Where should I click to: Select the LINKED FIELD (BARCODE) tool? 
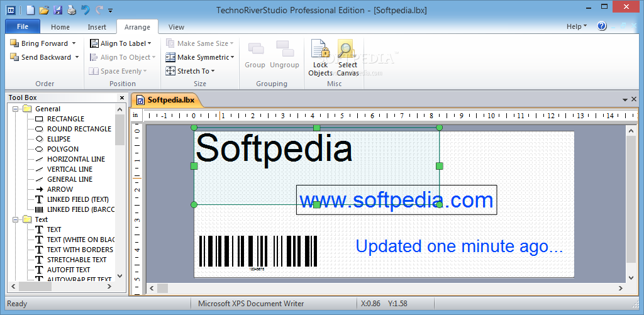(75, 209)
